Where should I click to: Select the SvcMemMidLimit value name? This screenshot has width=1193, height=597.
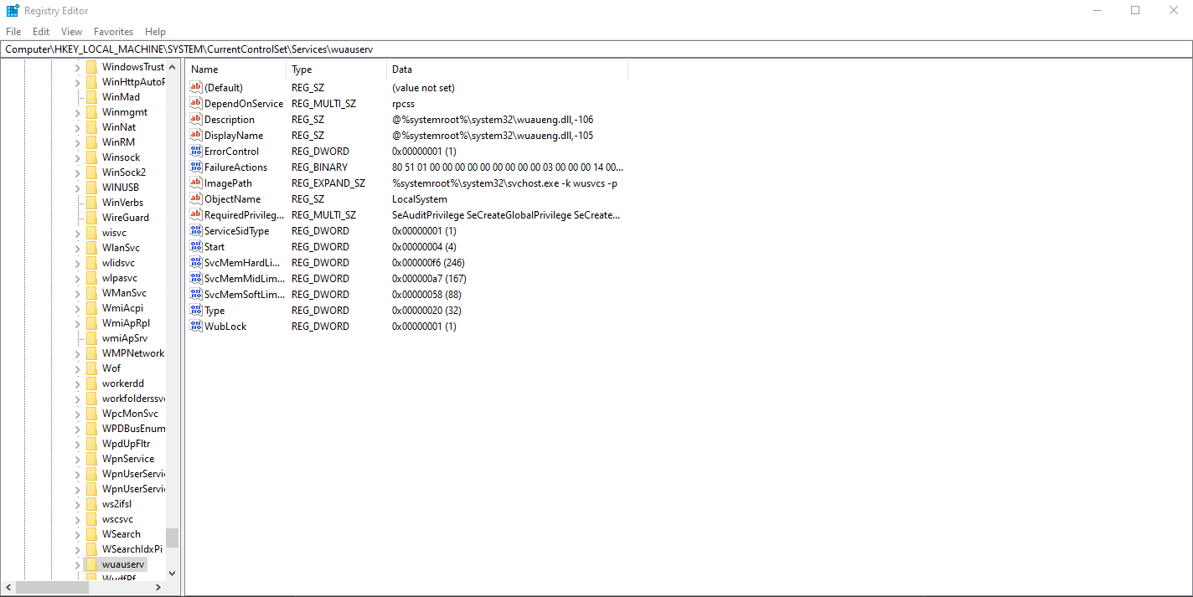click(245, 279)
